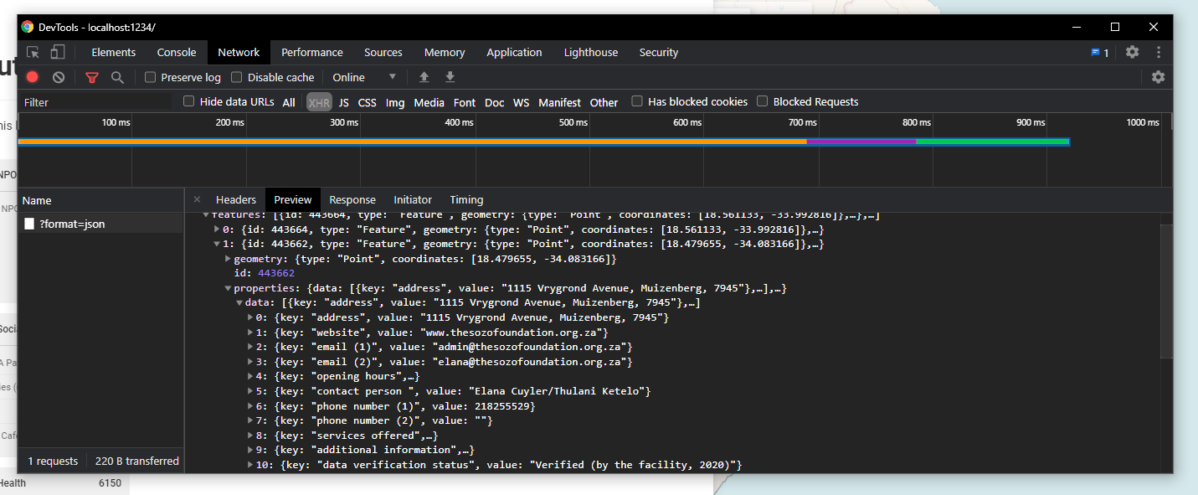Open the Performance panel
The width and height of the screenshot is (1198, 495).
pos(312,52)
